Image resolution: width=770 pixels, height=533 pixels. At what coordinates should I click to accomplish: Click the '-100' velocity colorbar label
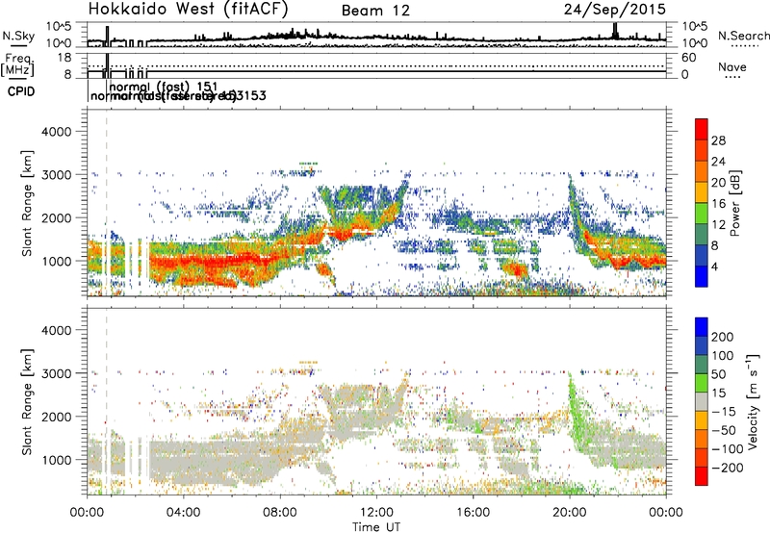728,449
